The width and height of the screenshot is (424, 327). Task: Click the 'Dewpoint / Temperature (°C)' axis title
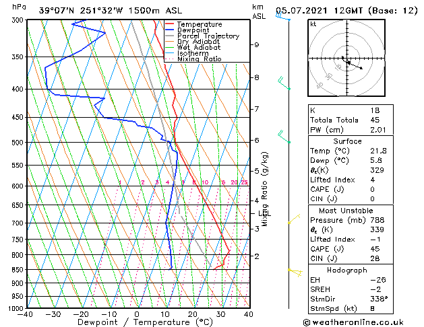145,322
